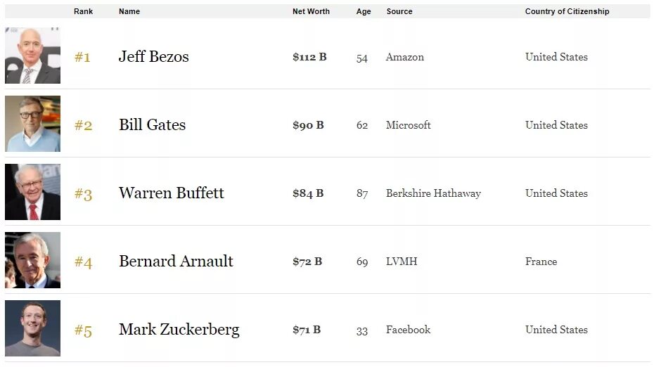Screen dimensions: 654x367
Task: Click Jeff Bezos profile photo
Action: click(32, 56)
